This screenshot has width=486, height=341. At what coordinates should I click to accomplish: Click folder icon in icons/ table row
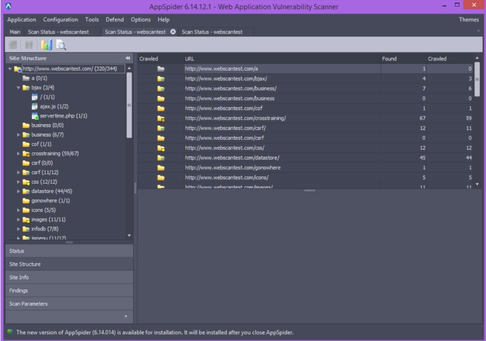click(x=161, y=178)
